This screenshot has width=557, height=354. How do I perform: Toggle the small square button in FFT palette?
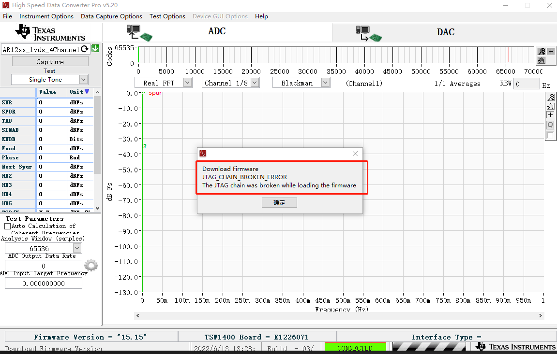pyautogui.click(x=550, y=135)
